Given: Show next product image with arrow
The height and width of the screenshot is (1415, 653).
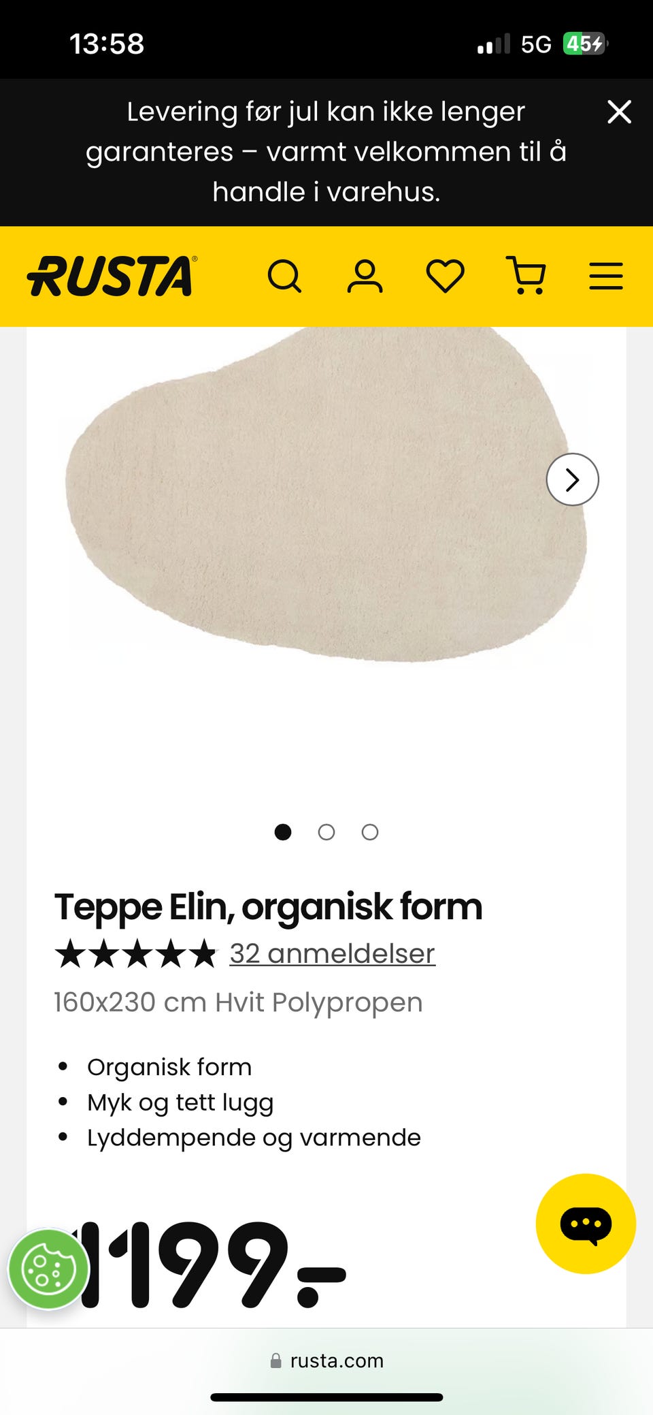Looking at the screenshot, I should pos(573,479).
